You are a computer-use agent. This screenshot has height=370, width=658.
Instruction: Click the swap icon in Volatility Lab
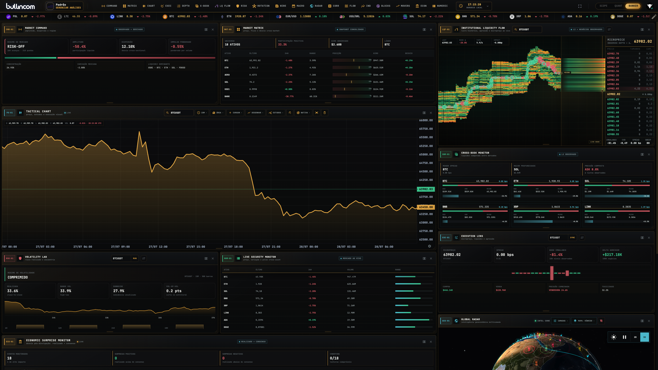(144, 258)
